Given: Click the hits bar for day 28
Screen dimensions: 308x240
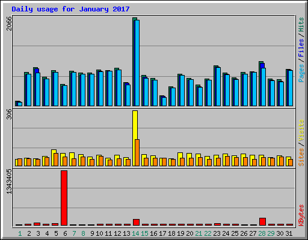Looking at the screenshot, I should [261, 83].
